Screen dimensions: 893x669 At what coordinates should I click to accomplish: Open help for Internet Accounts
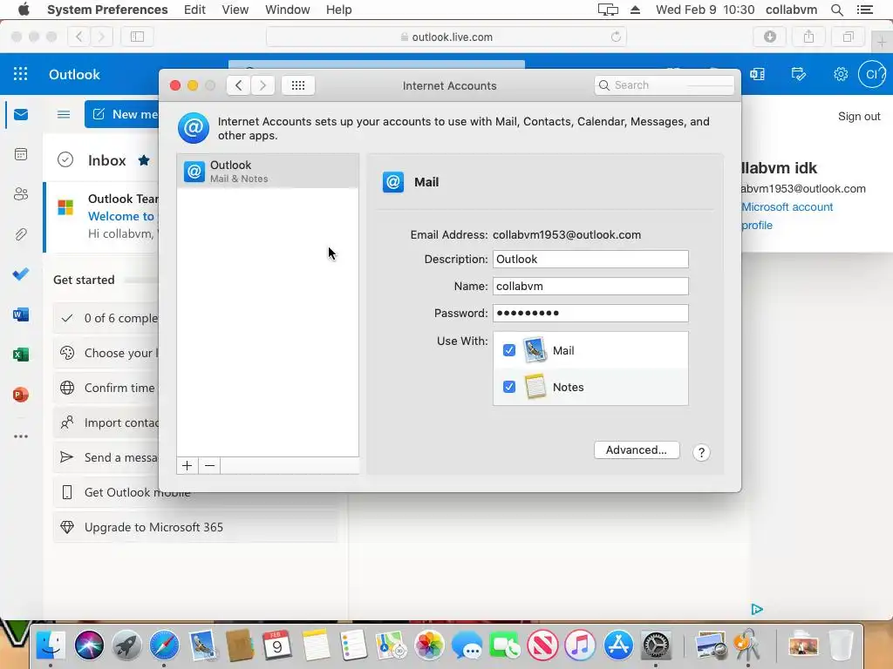[701, 452]
